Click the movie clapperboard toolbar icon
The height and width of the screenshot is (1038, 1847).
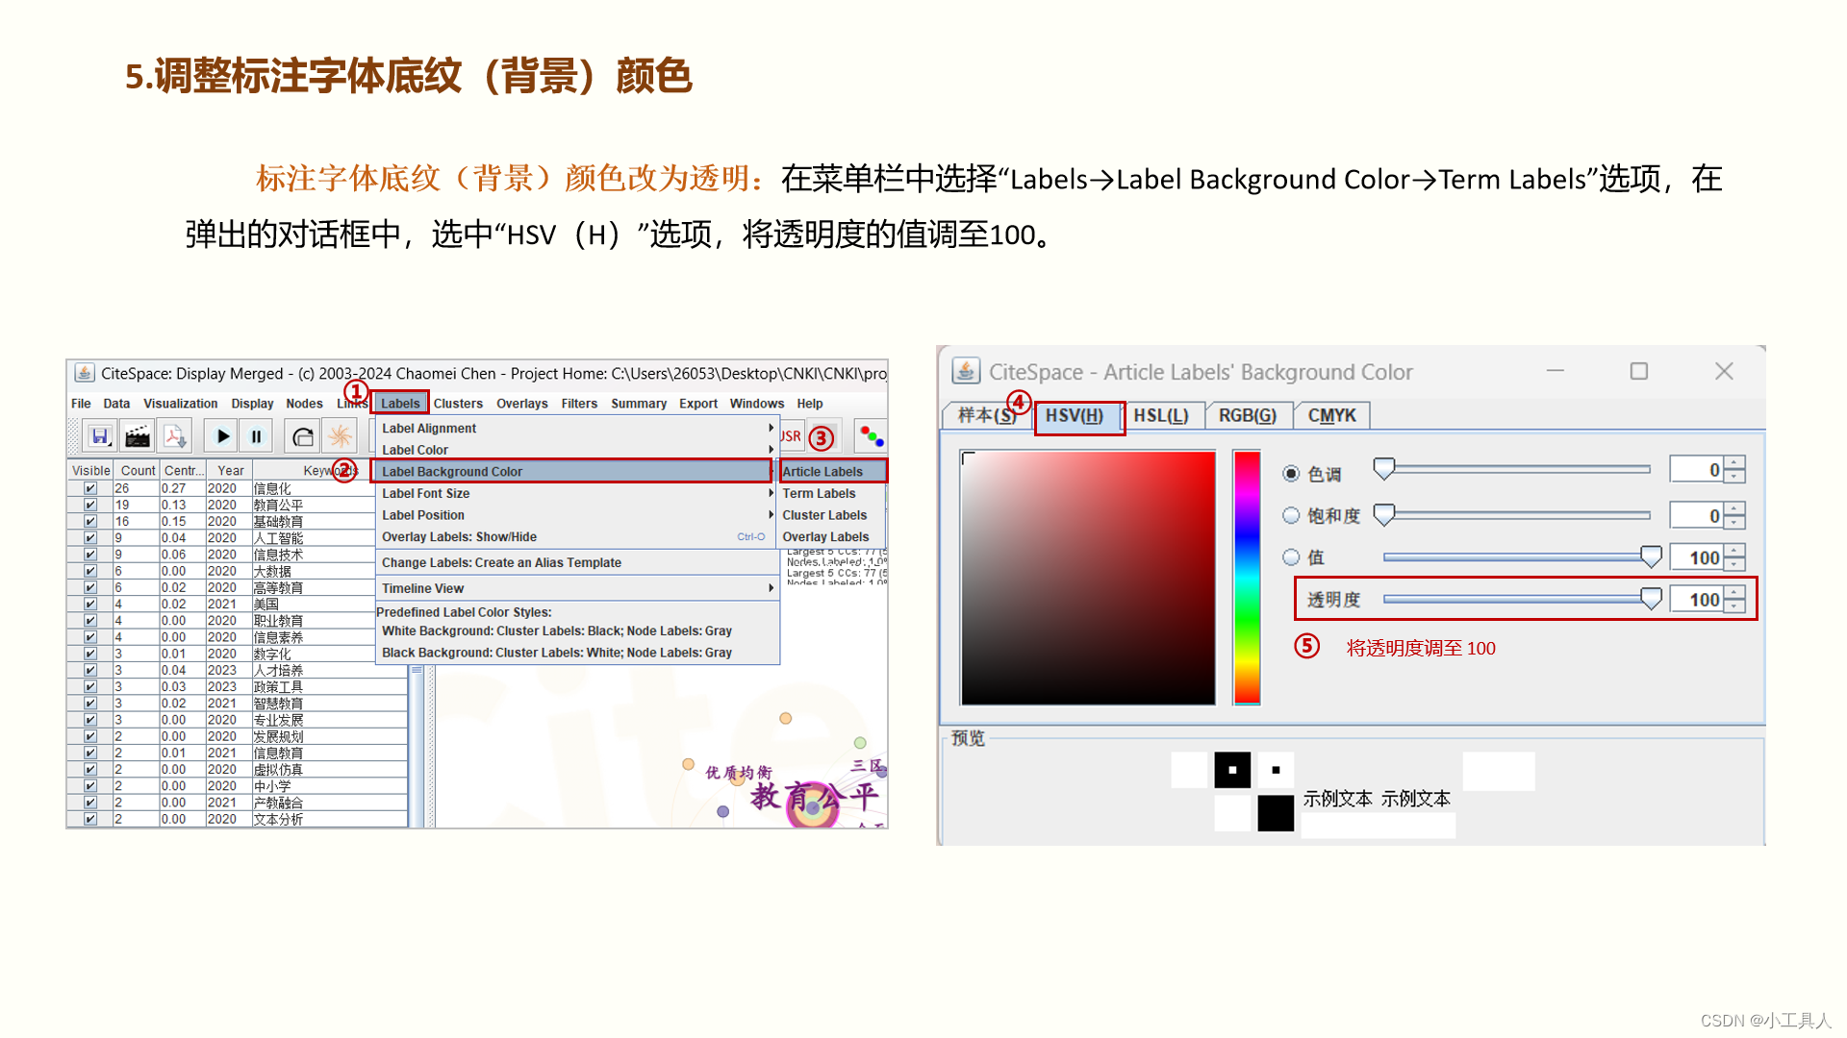click(x=138, y=437)
